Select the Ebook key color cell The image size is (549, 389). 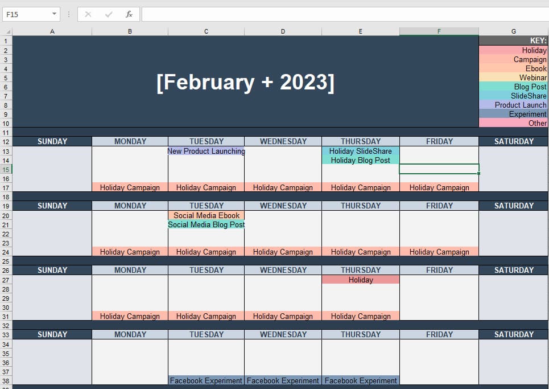[x=514, y=68]
